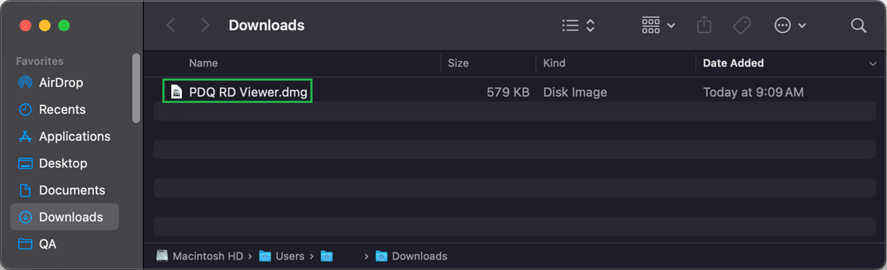
Task: Toggle the Date Added sort direction chevron
Action: click(x=873, y=64)
